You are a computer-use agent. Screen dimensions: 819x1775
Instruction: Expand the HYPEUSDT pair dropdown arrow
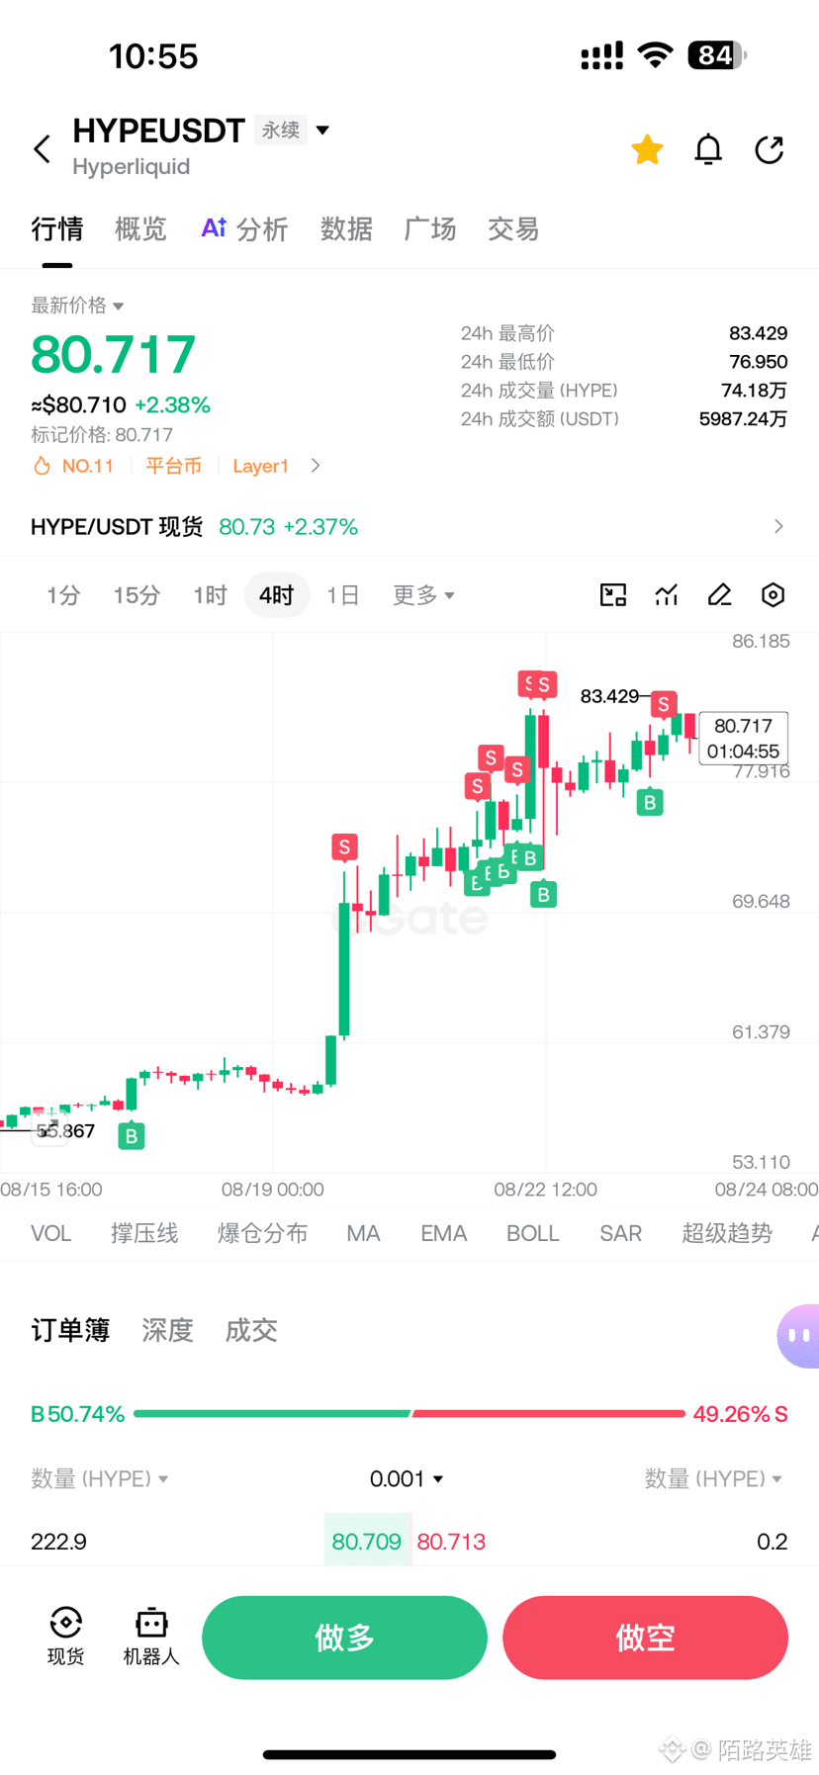322,130
